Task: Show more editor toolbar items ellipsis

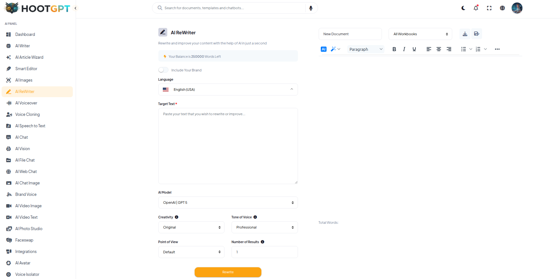Action: [497, 49]
